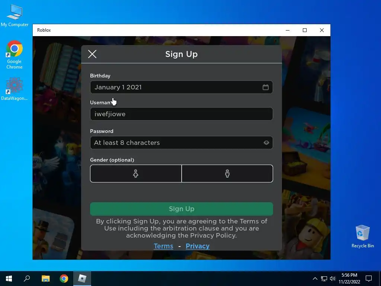Select the male gender option
This screenshot has height=286, width=381.
tap(227, 174)
